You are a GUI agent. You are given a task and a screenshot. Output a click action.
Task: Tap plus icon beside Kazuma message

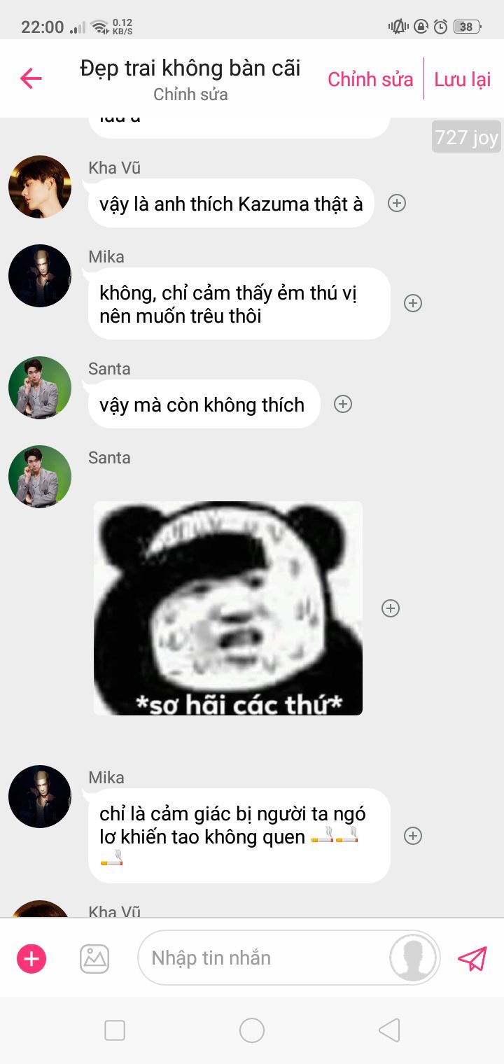397,203
